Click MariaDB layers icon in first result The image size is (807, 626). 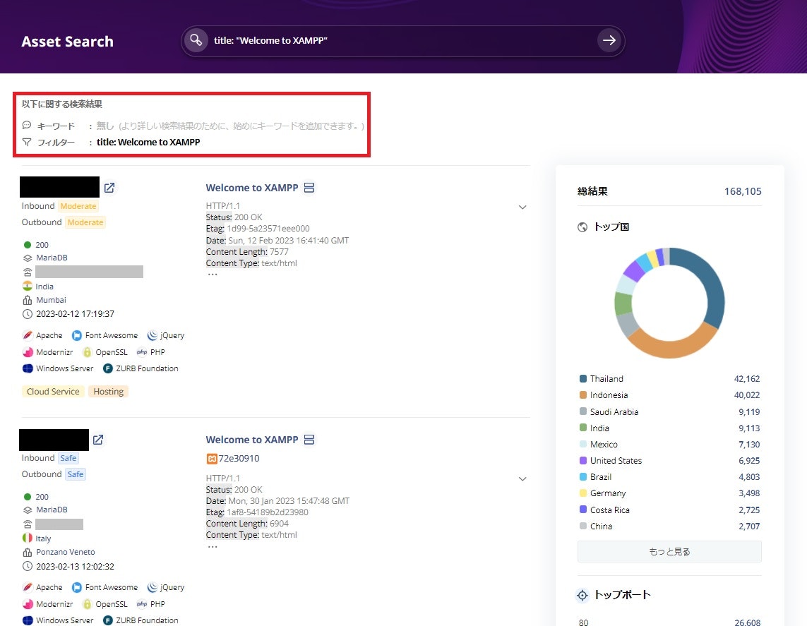[28, 258]
